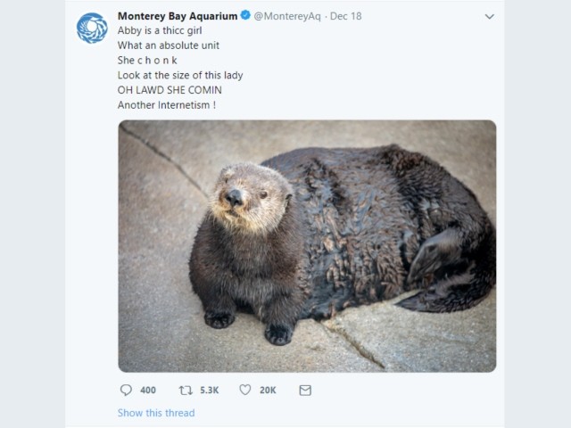
Task: Visit the @MontereyAq handle link
Action: 287,16
